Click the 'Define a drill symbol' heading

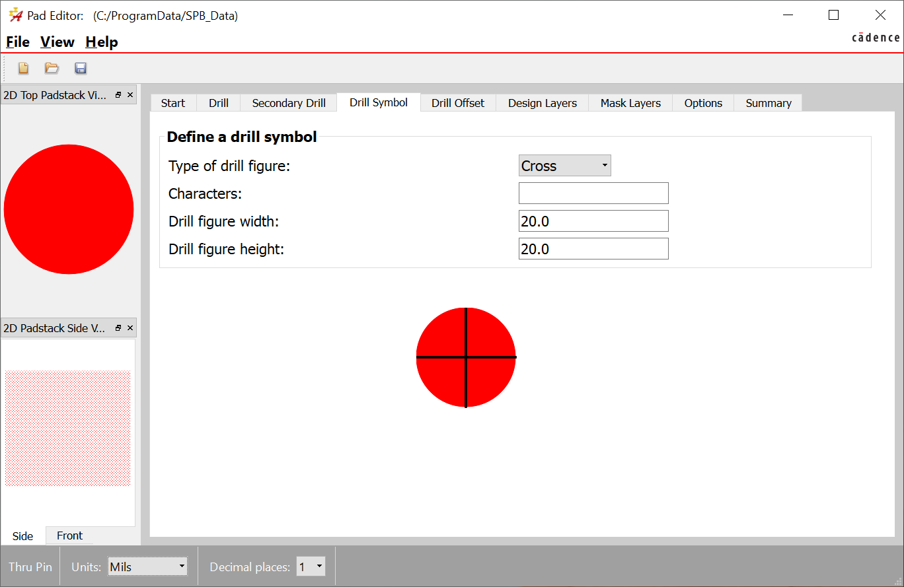[242, 137]
